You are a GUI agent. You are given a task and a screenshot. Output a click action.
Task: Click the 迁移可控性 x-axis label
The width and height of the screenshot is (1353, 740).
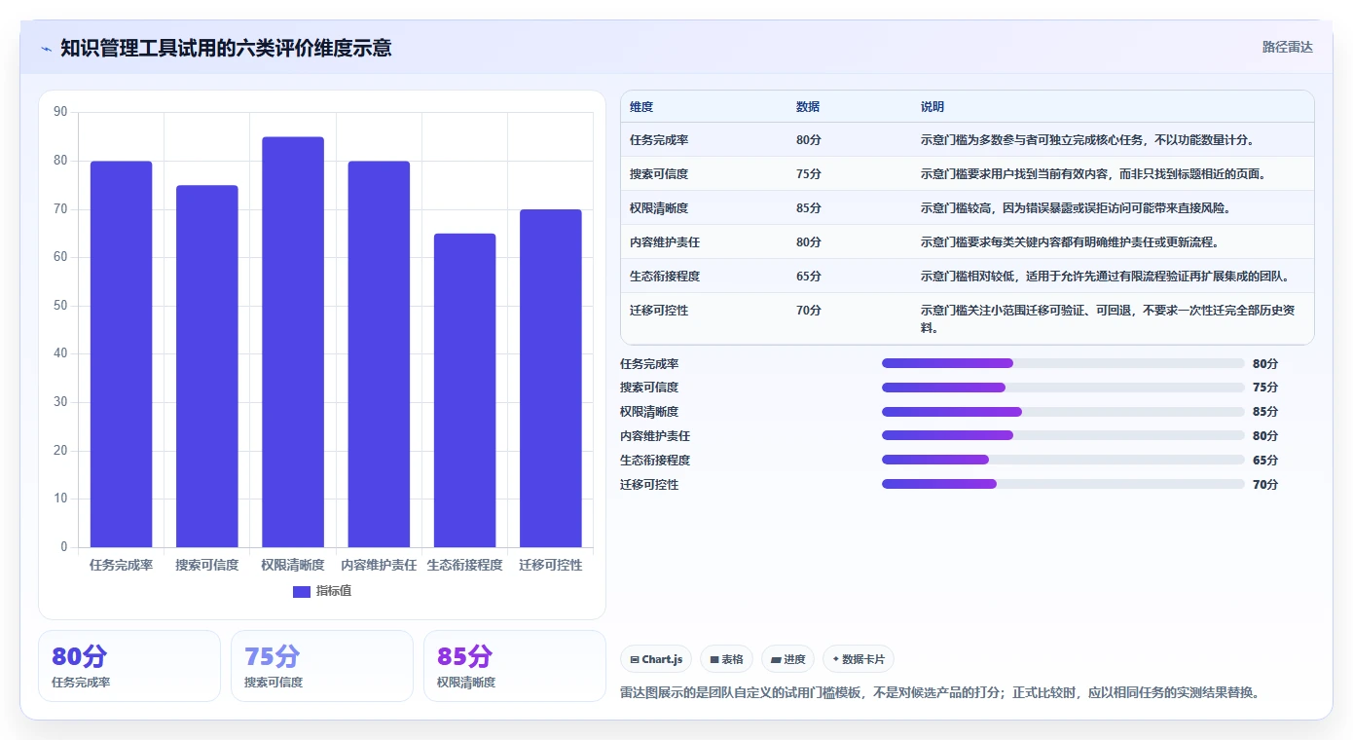click(x=550, y=565)
